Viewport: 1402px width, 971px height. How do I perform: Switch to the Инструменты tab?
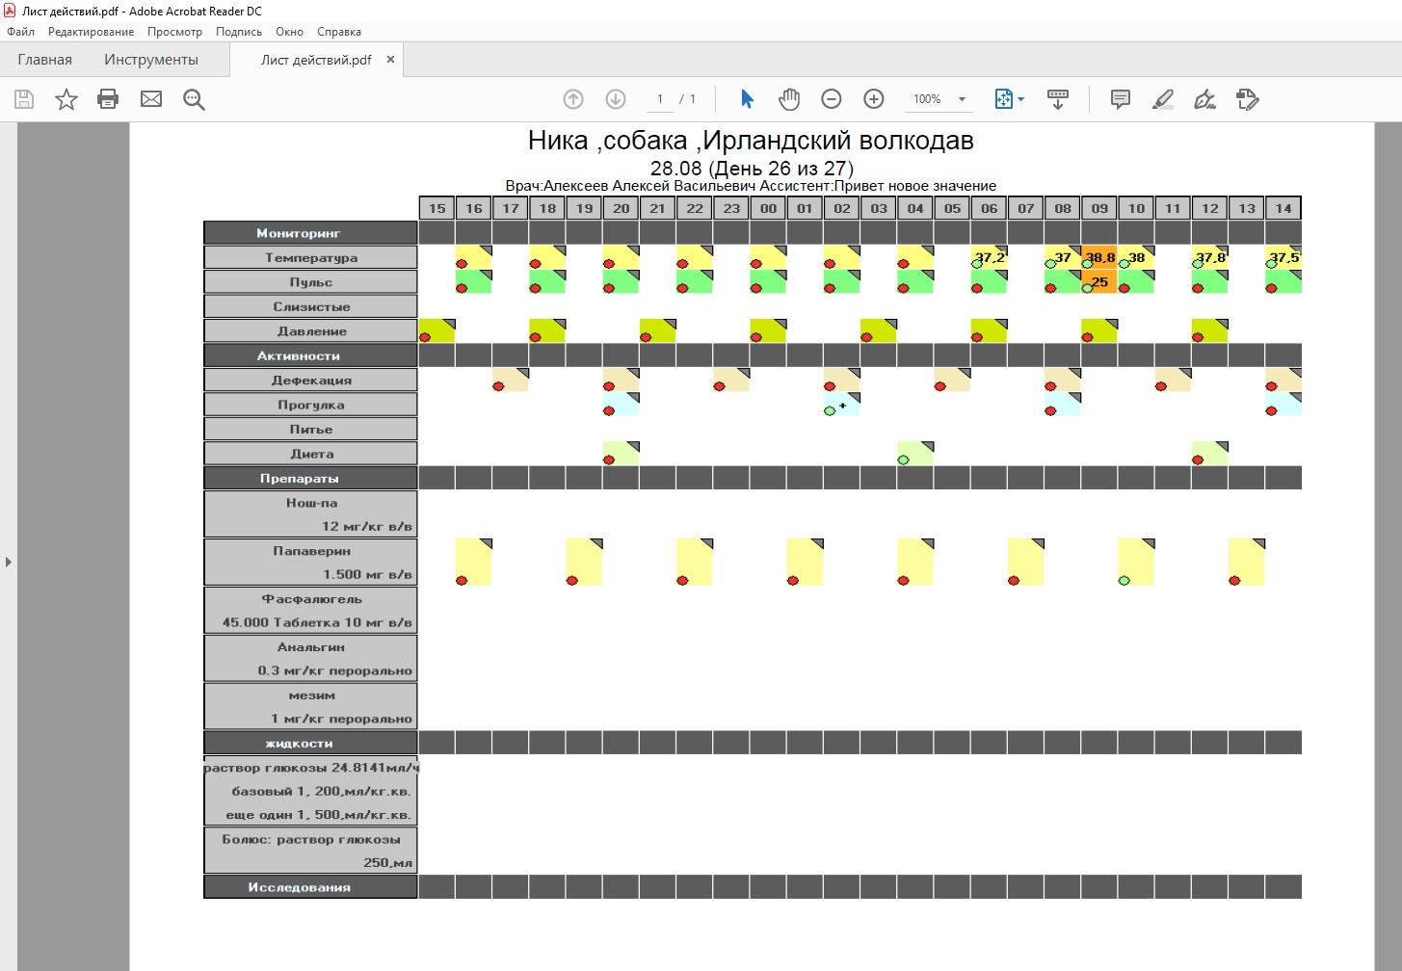click(x=151, y=60)
